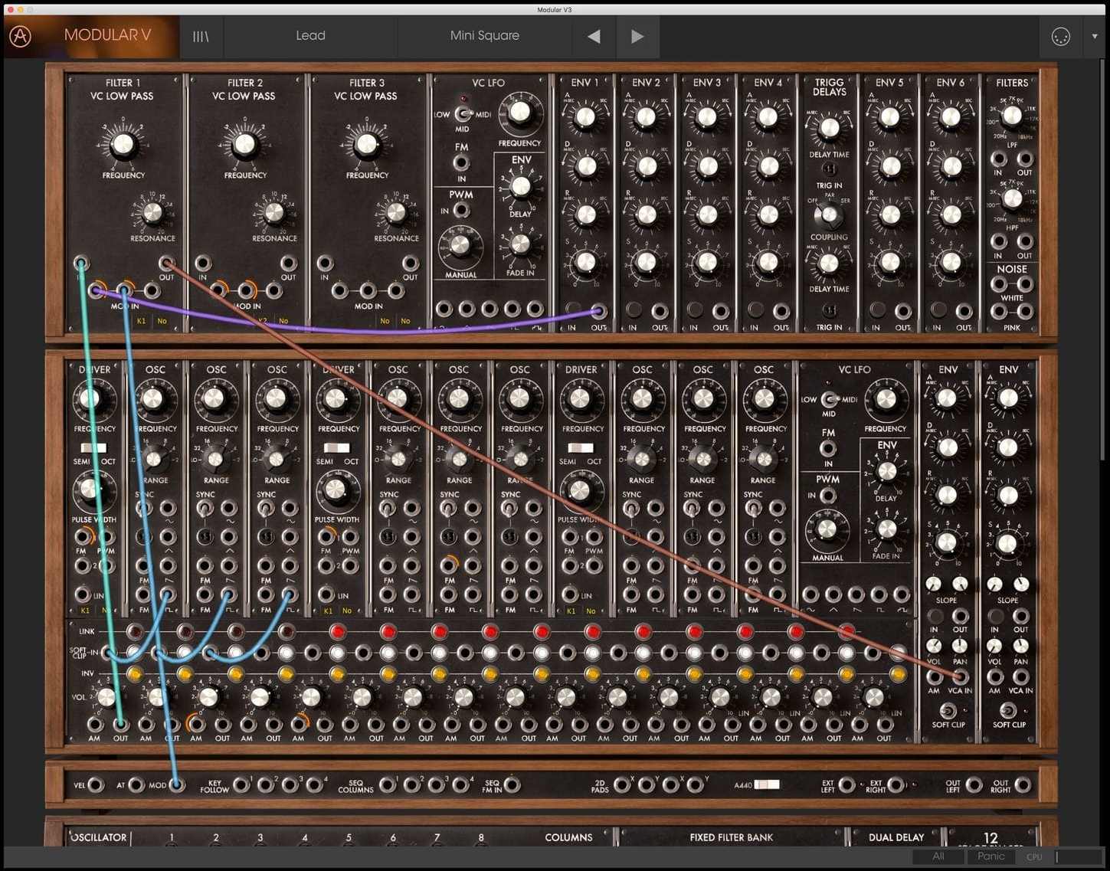This screenshot has width=1110, height=871.
Task: Click Filter 3 OUT jack
Action: pyautogui.click(x=410, y=264)
